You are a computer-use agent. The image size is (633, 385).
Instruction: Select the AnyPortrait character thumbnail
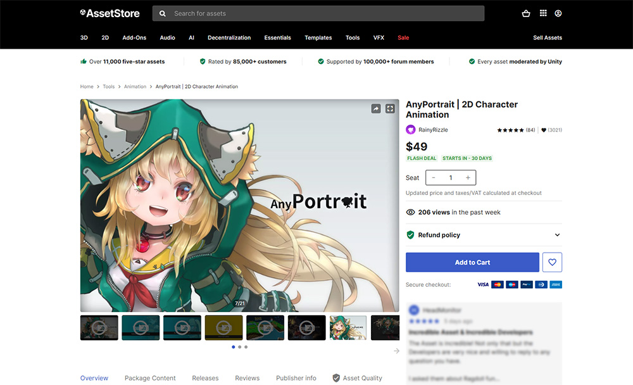[348, 327]
